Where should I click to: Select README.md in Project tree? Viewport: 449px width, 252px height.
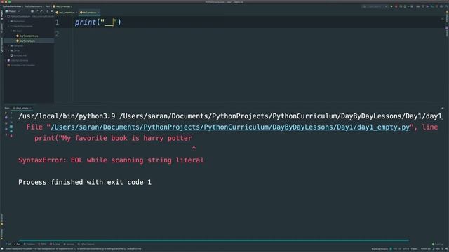click(x=19, y=55)
